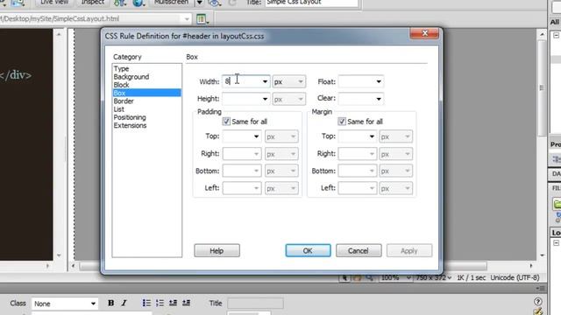
Task: Click the '</div>' text in code view
Action: [16, 75]
